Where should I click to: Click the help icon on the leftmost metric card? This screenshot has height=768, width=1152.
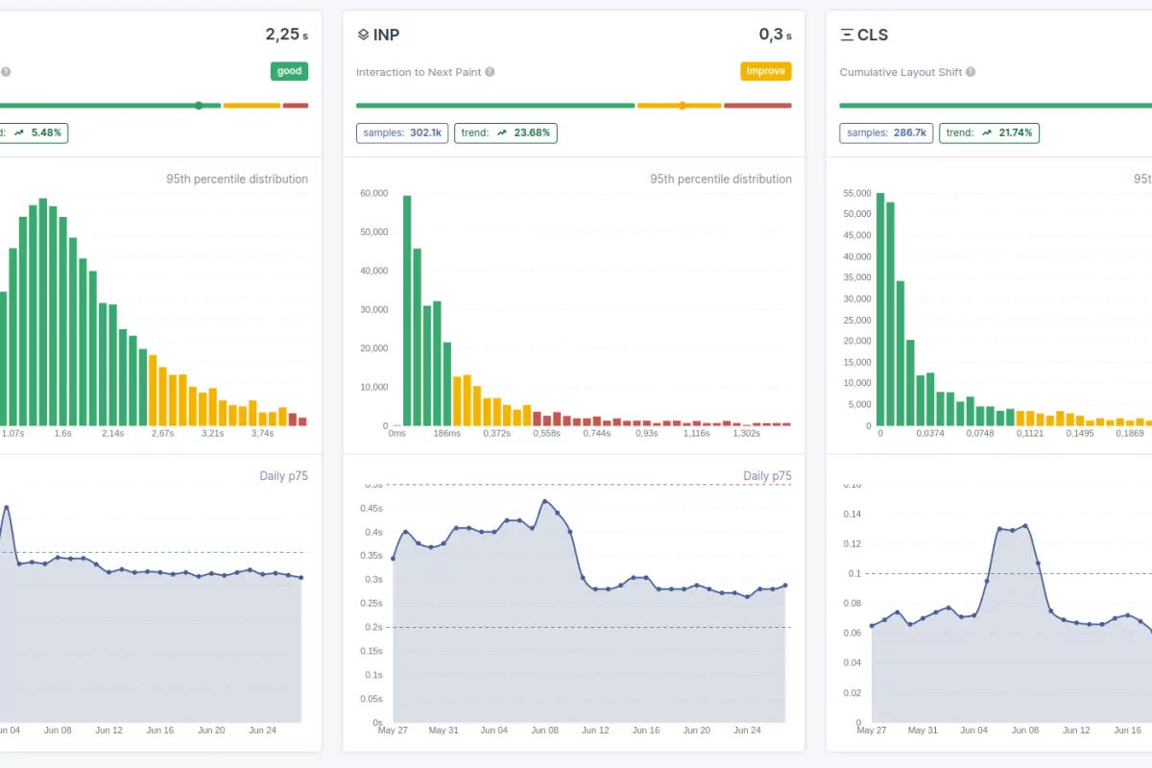6,71
